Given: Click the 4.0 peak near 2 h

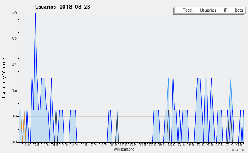Looking at the screenshot, I should (x=35, y=13).
